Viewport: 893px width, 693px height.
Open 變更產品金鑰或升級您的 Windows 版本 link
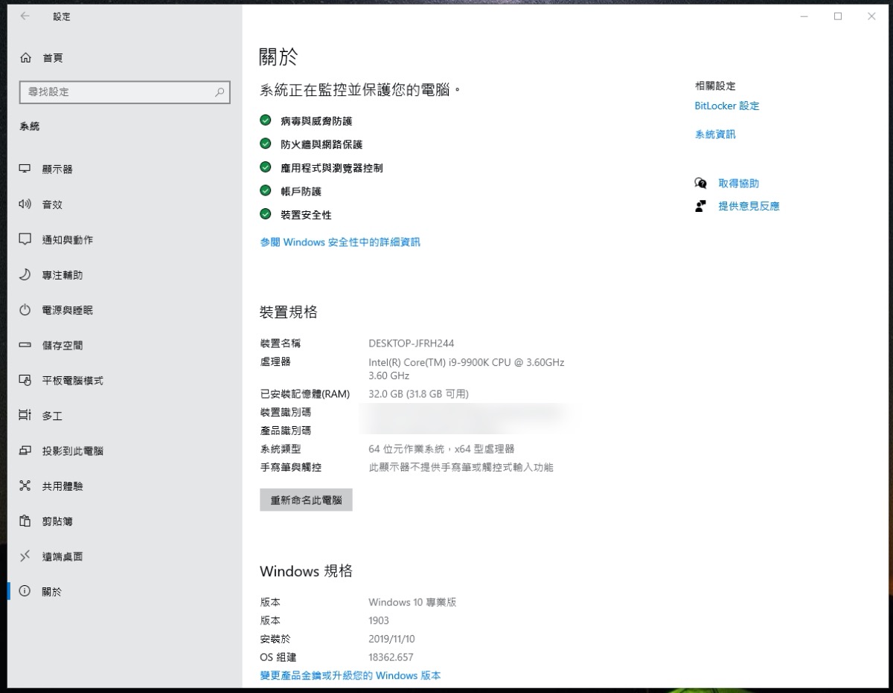tap(351, 675)
